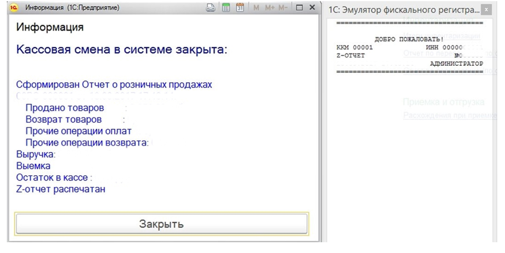The height and width of the screenshot is (253, 505).
Task: Click the Отчет о розничных продажах line
Action: coord(114,85)
